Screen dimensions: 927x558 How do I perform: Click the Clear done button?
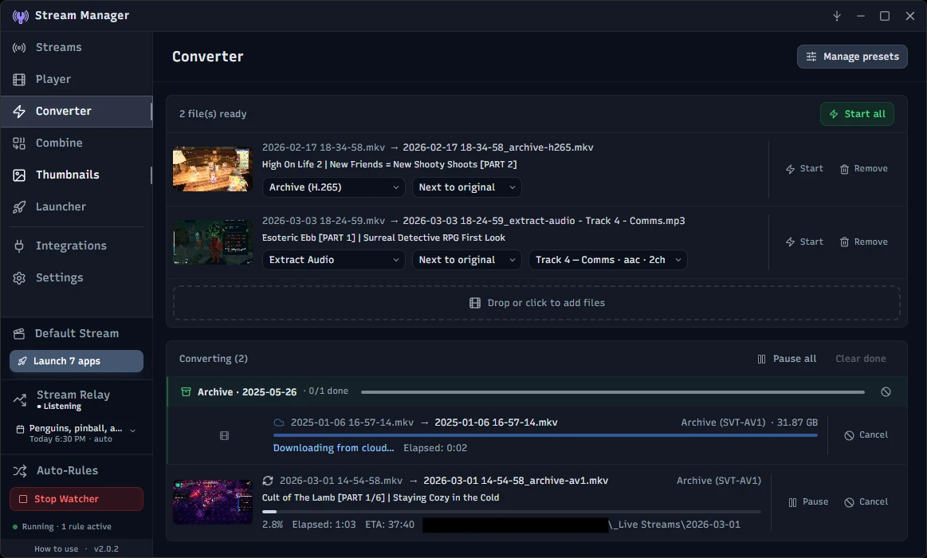(x=860, y=359)
